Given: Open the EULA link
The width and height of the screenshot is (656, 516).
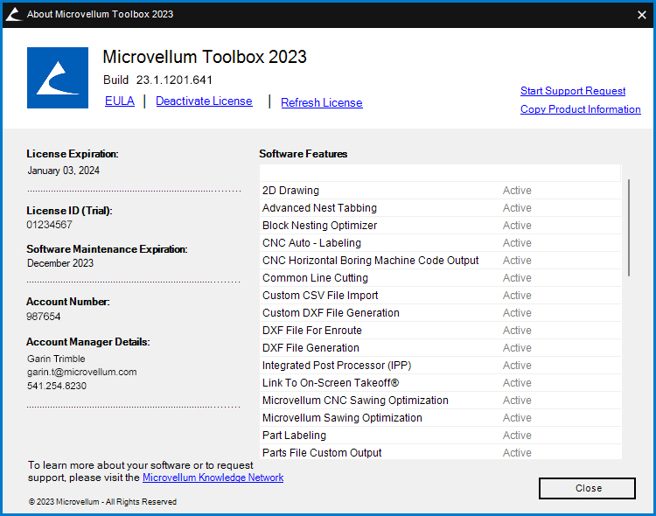Looking at the screenshot, I should point(120,101).
